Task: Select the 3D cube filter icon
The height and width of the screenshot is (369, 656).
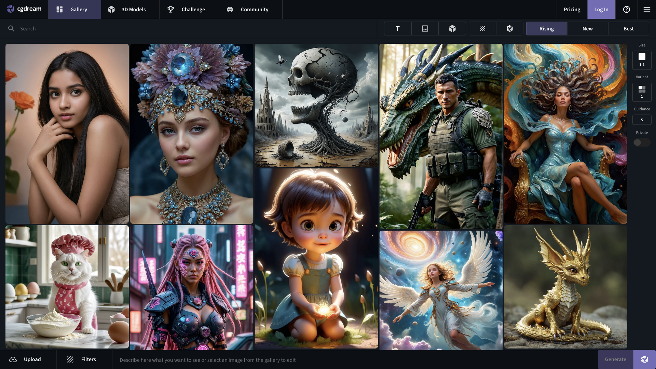Action: (x=452, y=28)
